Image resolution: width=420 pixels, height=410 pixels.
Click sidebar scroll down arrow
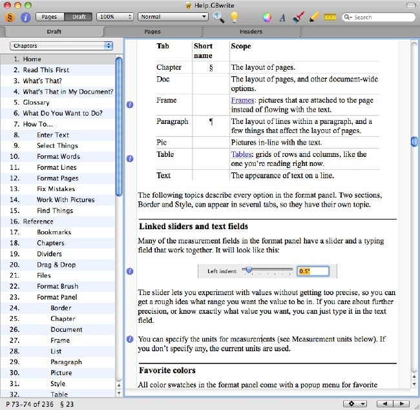pos(119,393)
